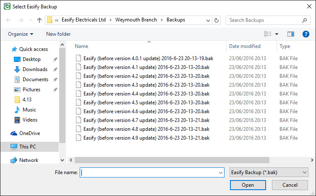
Task: Click the Up one level arrow icon
Action: (x=39, y=20)
